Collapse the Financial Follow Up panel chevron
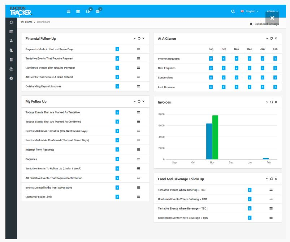Screen dimensions: 290x242 [x=135, y=38]
